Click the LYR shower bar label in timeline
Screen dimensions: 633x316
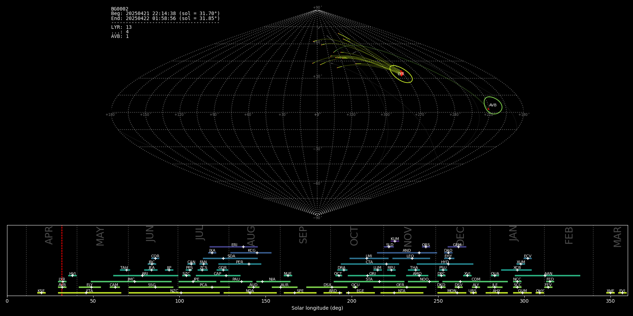click(x=62, y=279)
